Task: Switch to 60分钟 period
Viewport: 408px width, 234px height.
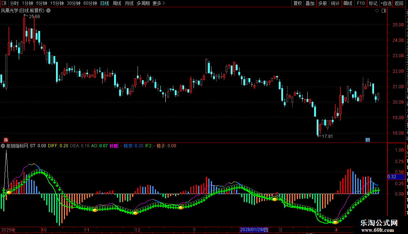Action: (x=90, y=3)
